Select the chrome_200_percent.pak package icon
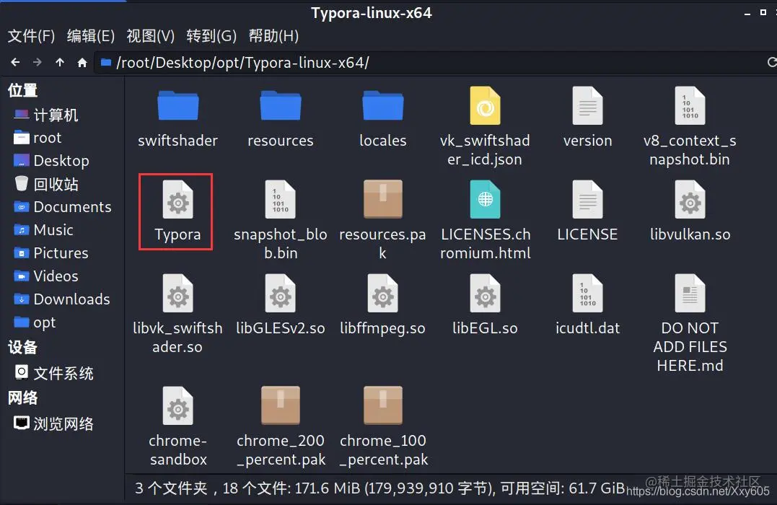Screen dimensions: 777x505 coord(281,405)
